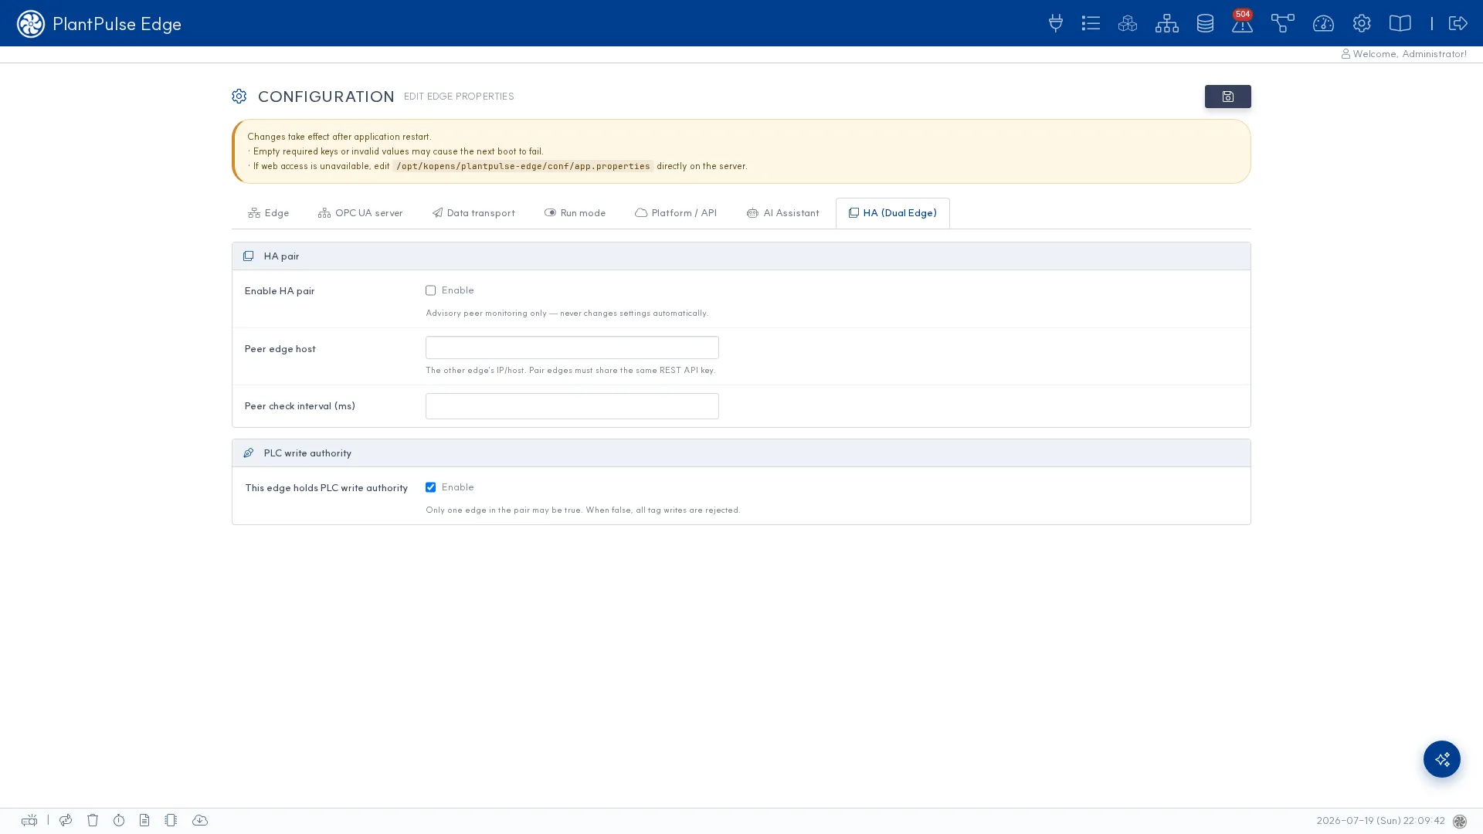Switch to the Edge tab
The image size is (1483, 834).
tap(269, 213)
